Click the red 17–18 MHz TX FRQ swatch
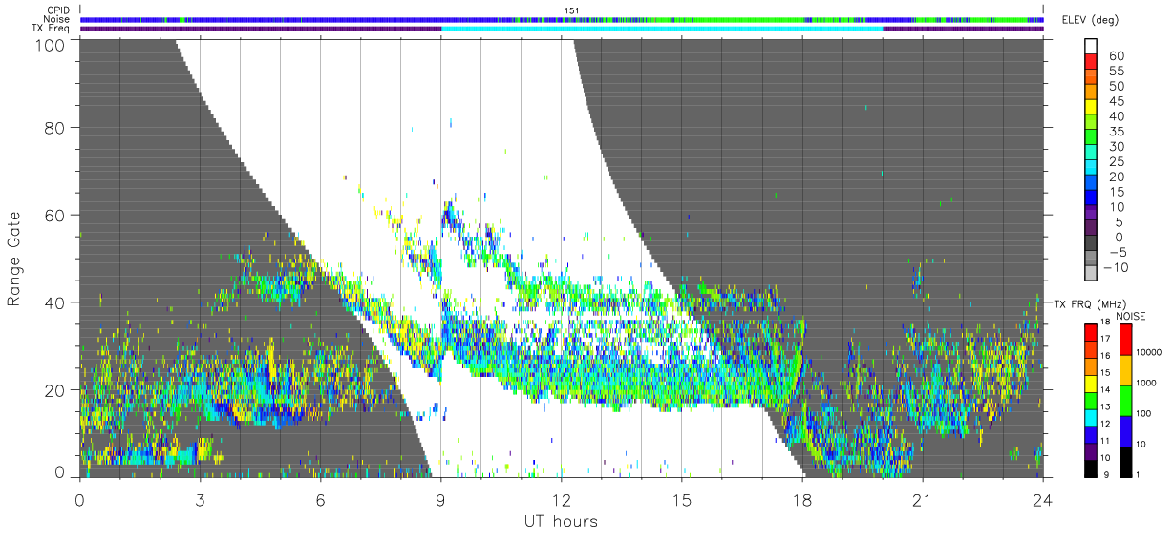 (x=1091, y=330)
